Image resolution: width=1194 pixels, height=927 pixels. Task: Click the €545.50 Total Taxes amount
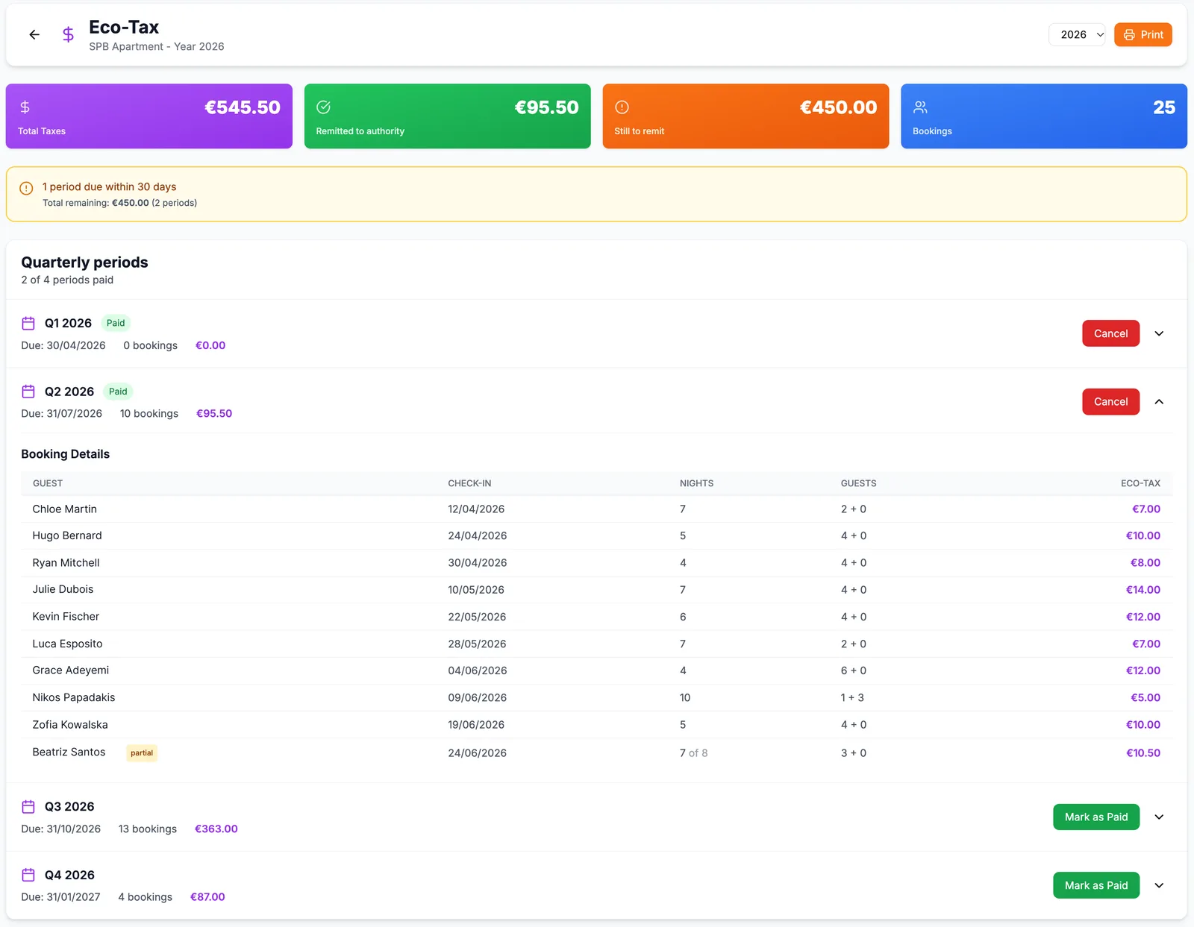pyautogui.click(x=243, y=107)
